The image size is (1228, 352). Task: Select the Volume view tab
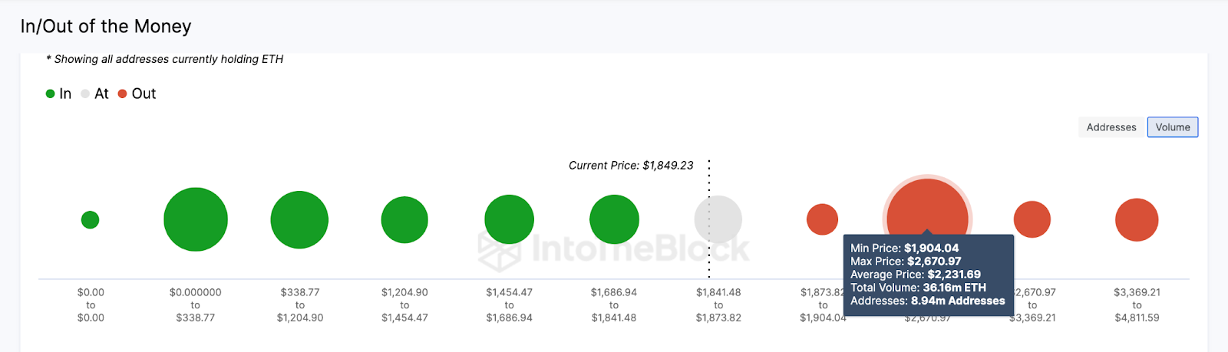pos(1172,127)
